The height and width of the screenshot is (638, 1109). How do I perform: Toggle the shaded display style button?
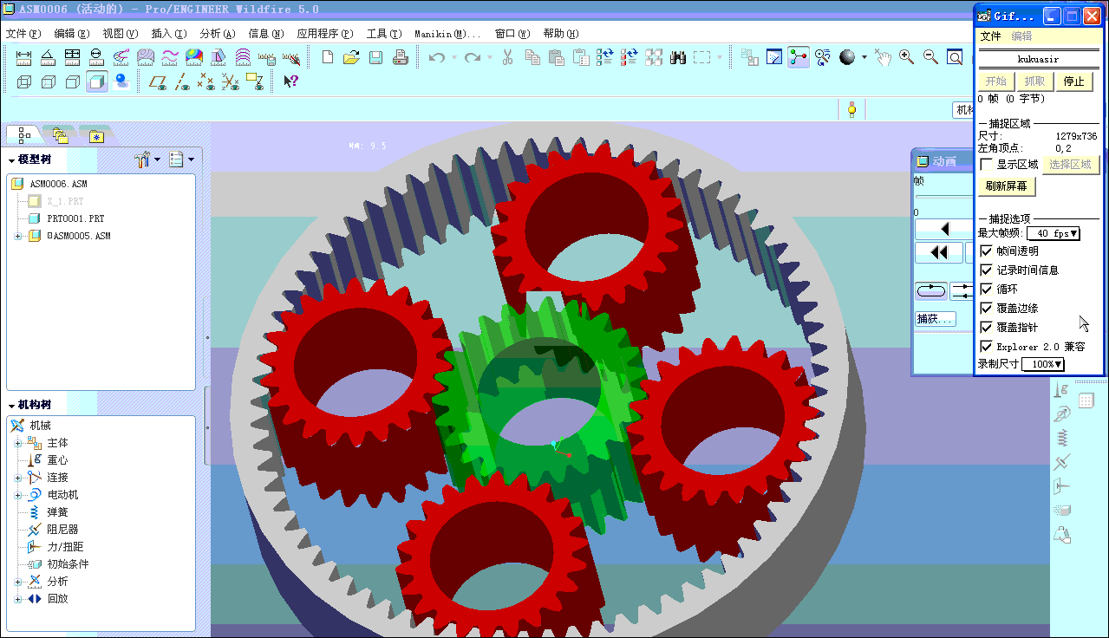[97, 81]
